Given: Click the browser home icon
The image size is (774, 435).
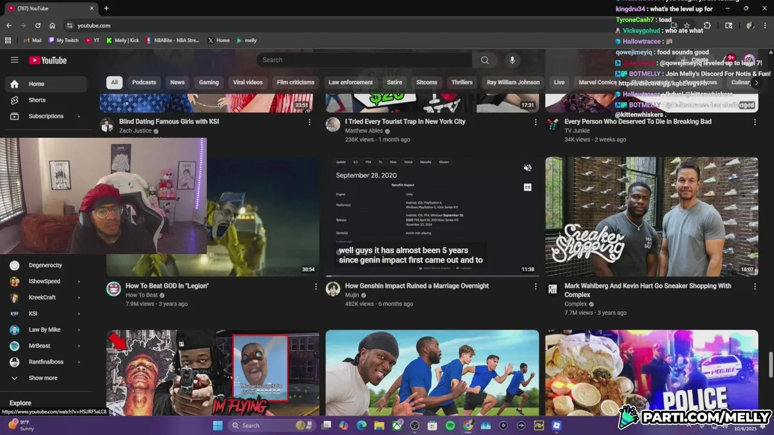Looking at the screenshot, I should [x=53, y=25].
